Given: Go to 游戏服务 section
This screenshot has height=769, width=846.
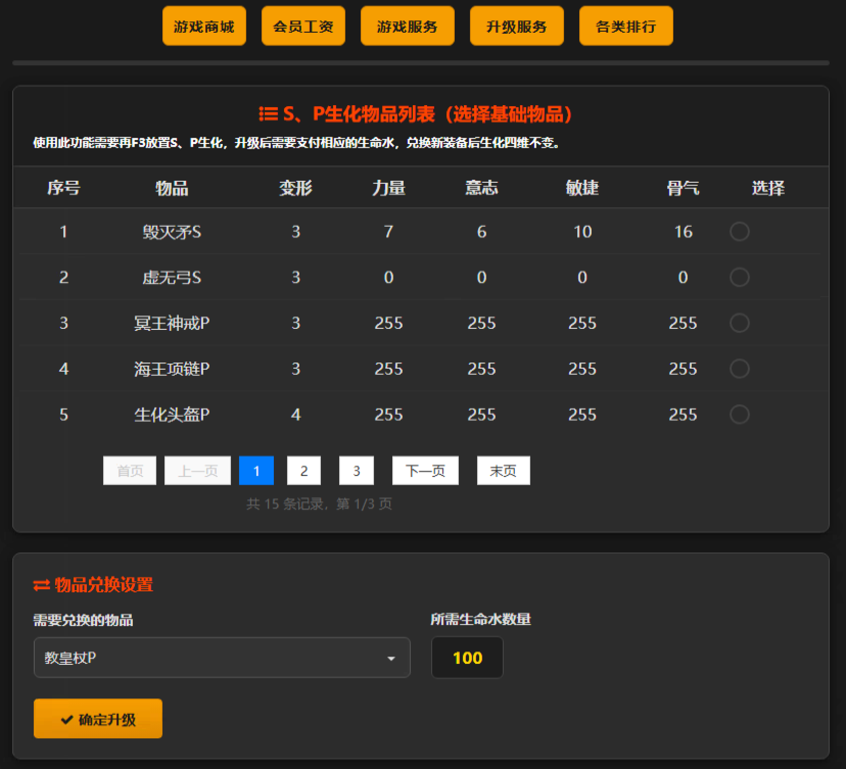Looking at the screenshot, I should tap(407, 26).
